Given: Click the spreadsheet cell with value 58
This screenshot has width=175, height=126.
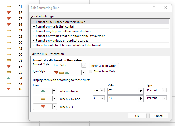Looking at the screenshot, I should pos(14,60).
